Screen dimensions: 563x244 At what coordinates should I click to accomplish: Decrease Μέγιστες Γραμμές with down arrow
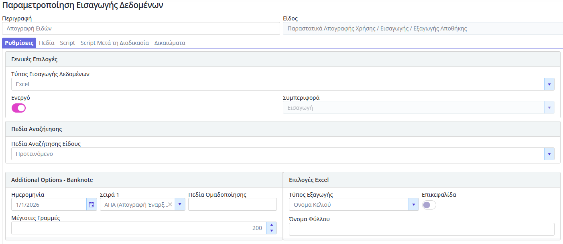click(x=272, y=231)
